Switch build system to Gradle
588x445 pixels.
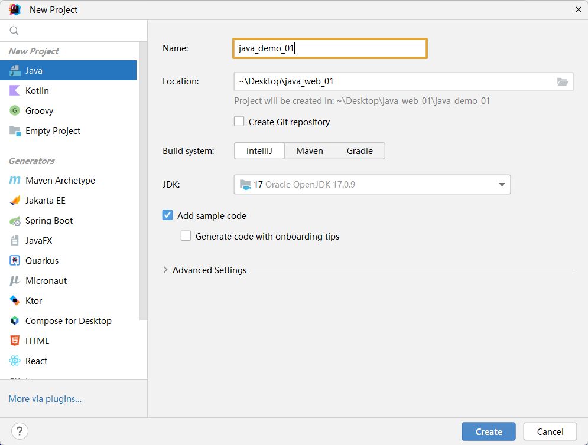tap(360, 151)
